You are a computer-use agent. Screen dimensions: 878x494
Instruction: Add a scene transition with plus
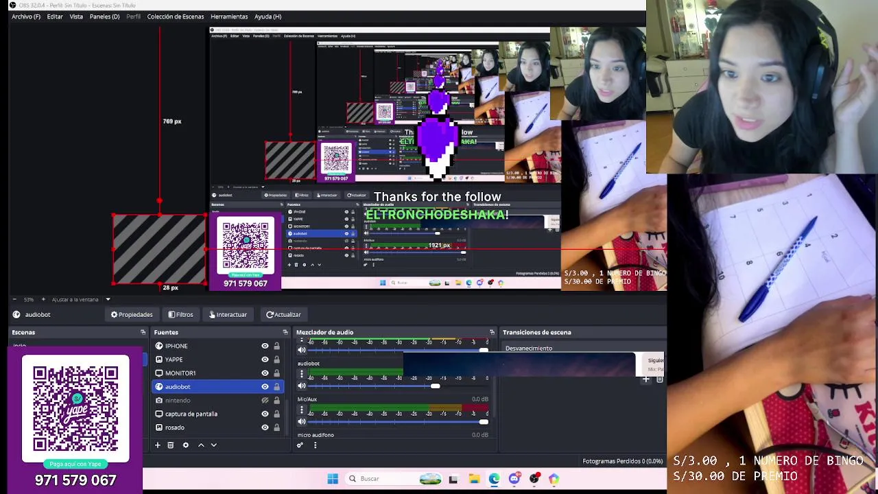[645, 379]
